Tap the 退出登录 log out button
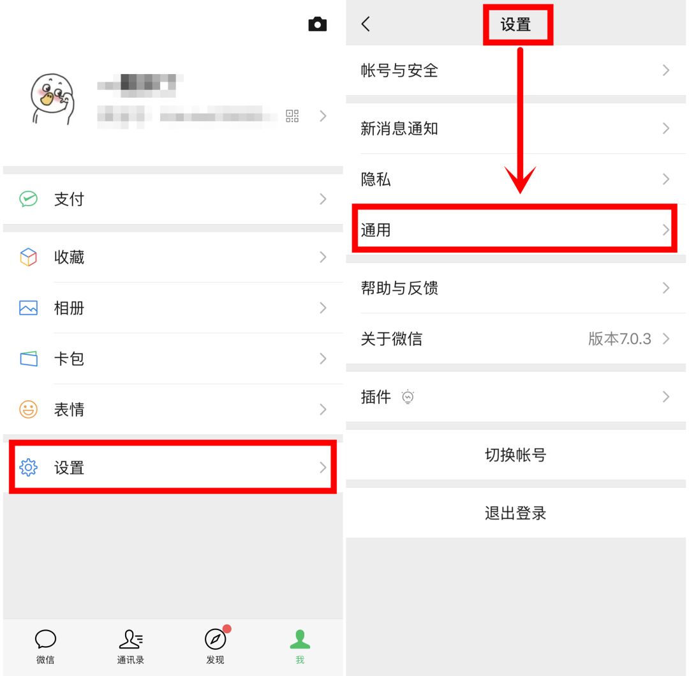The image size is (689, 676). tap(516, 513)
